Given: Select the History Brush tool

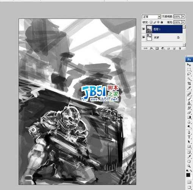Looking at the screenshot, I should click(x=189, y=108).
